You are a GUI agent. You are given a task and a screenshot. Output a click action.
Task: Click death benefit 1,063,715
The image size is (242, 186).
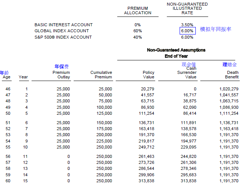point(229,101)
